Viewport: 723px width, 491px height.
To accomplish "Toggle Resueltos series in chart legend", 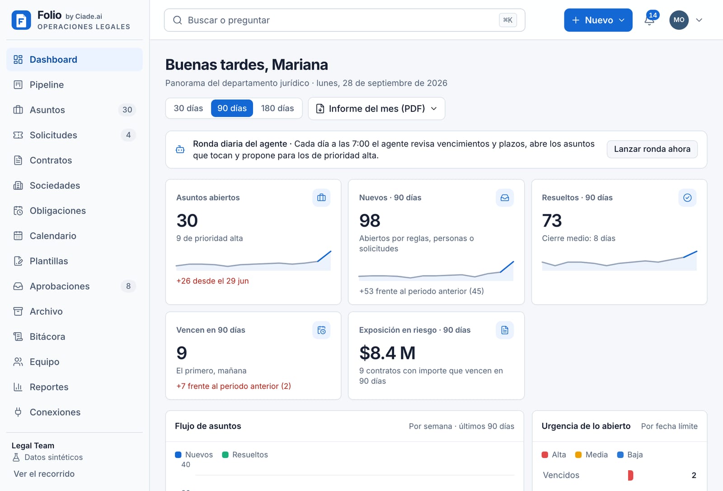I will (x=245, y=454).
